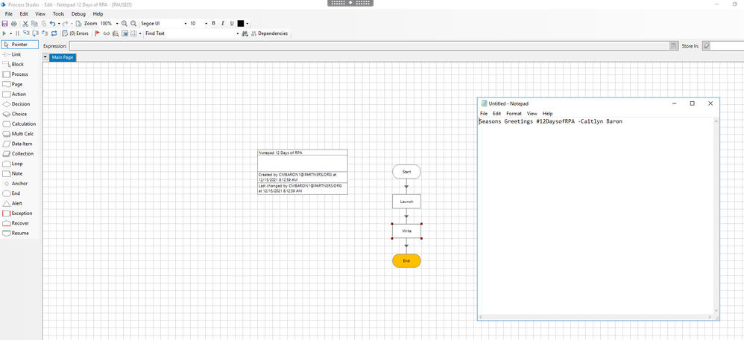Toggle italic formatting
Viewport: 744px width, 340px height.
223,23
